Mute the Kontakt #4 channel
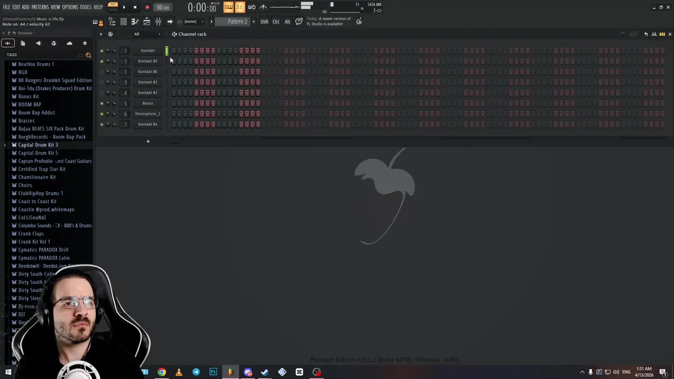This screenshot has height=379, width=674. coord(102,125)
